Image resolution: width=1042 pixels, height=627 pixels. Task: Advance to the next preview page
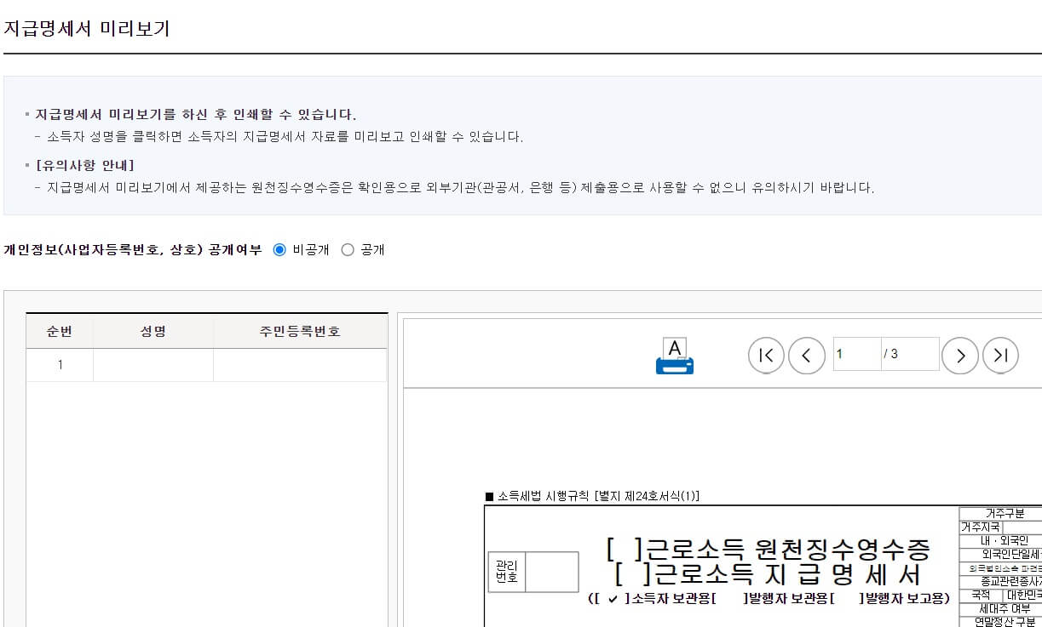click(x=960, y=356)
